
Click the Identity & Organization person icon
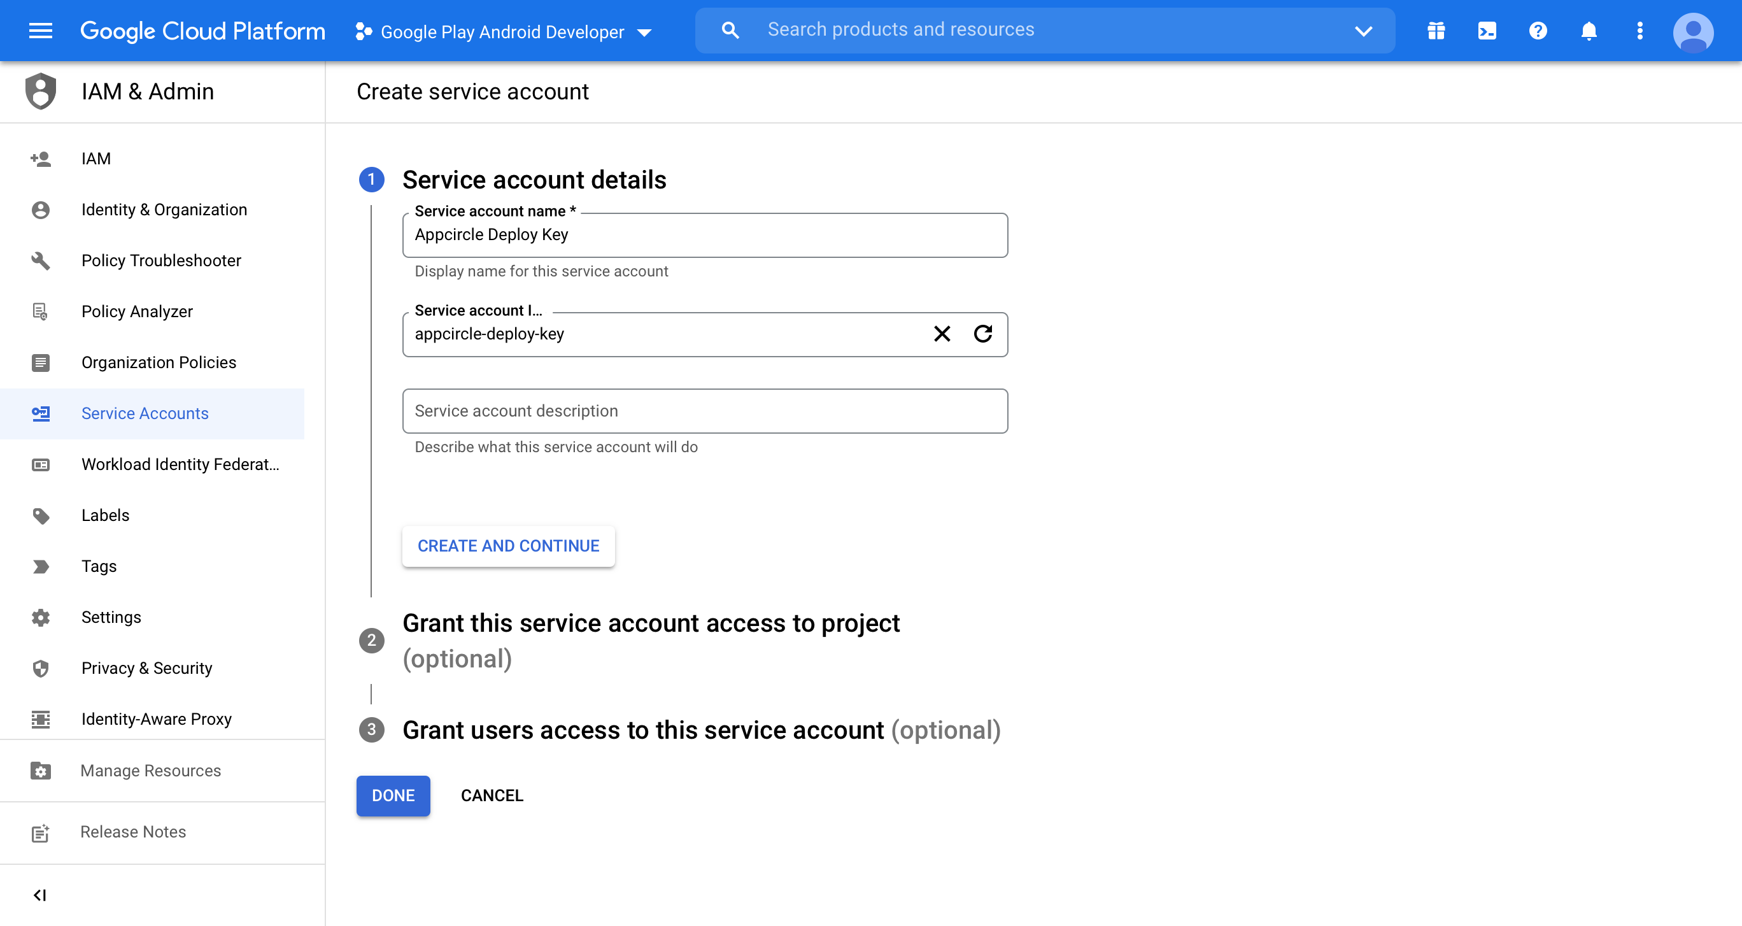(x=41, y=210)
